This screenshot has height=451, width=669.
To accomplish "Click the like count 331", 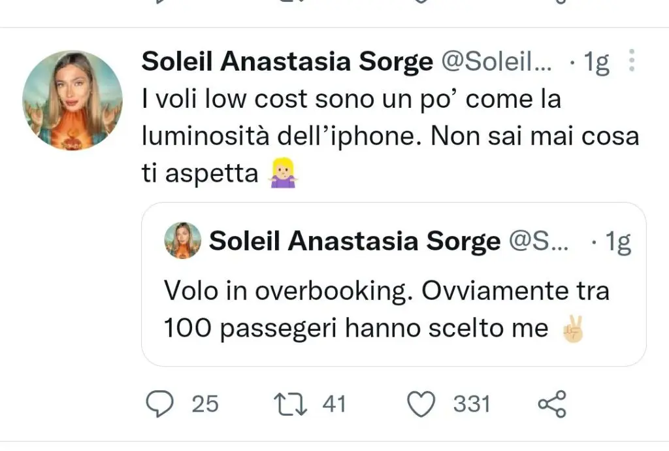I will pyautogui.click(x=472, y=405).
